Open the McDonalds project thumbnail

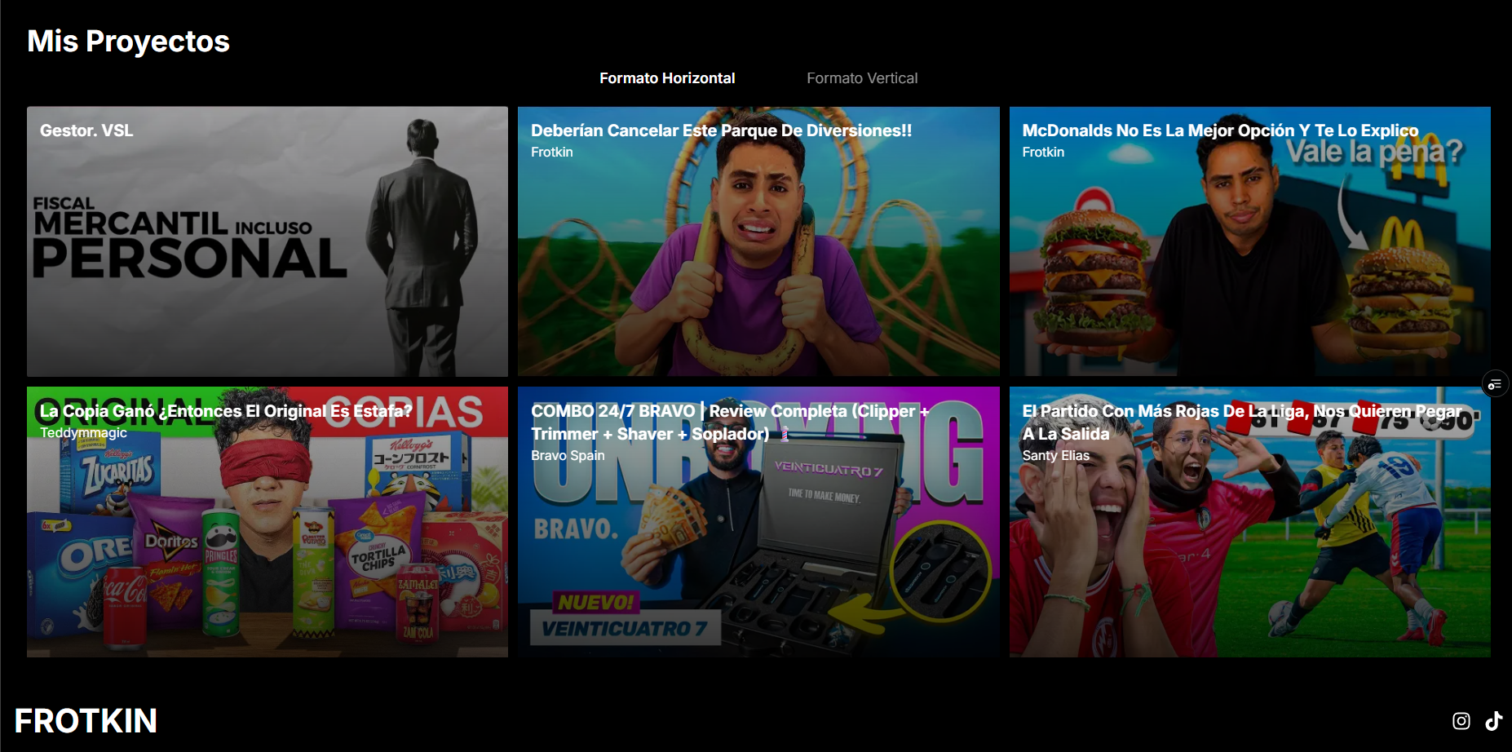coord(1250,241)
